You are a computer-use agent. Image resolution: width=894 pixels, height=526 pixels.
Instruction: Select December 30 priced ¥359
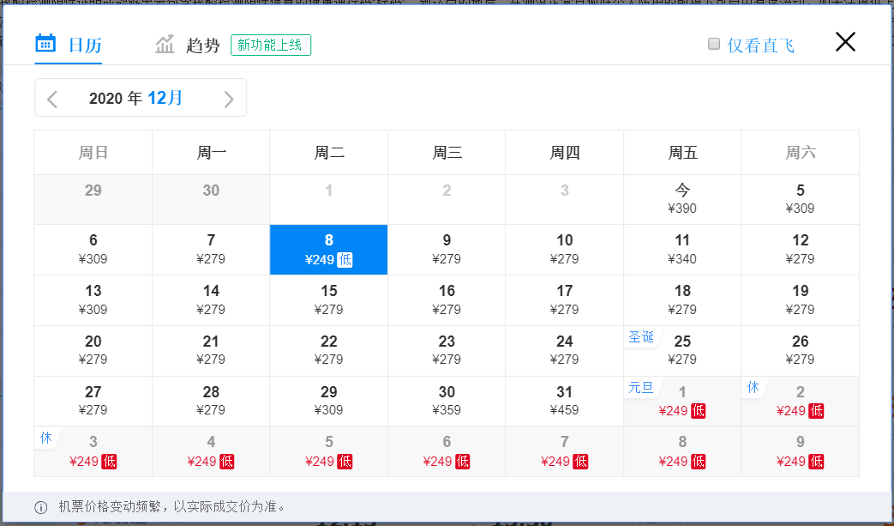pyautogui.click(x=447, y=401)
